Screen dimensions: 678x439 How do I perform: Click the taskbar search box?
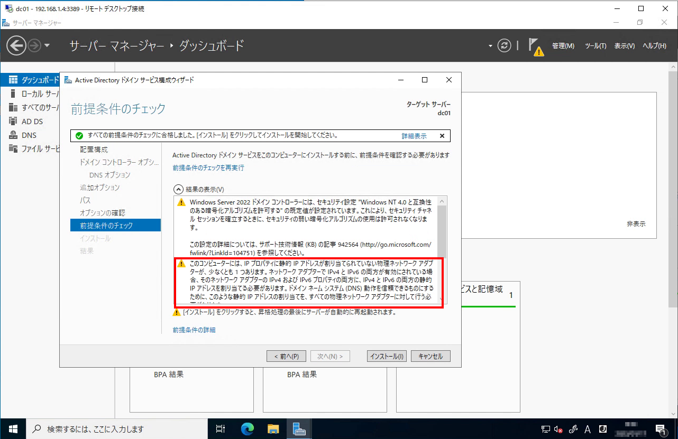[116, 428]
